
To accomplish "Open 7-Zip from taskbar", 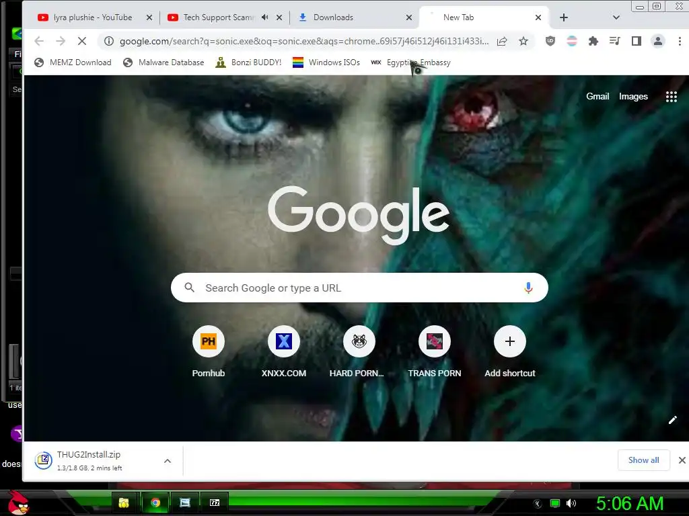I will pyautogui.click(x=215, y=503).
